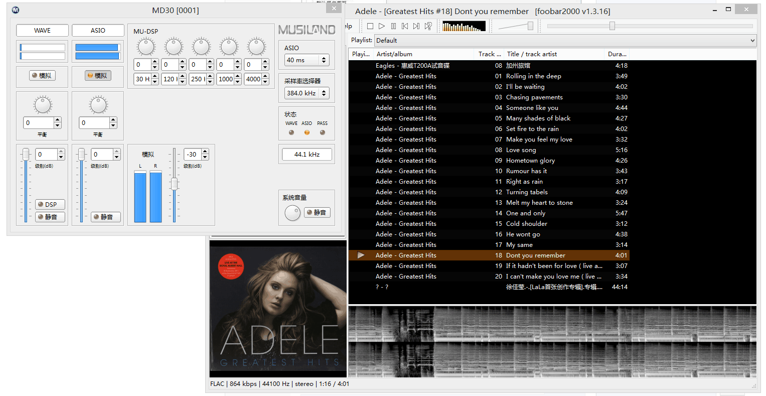Skip to the previous track
The image size is (766, 396).
point(405,26)
